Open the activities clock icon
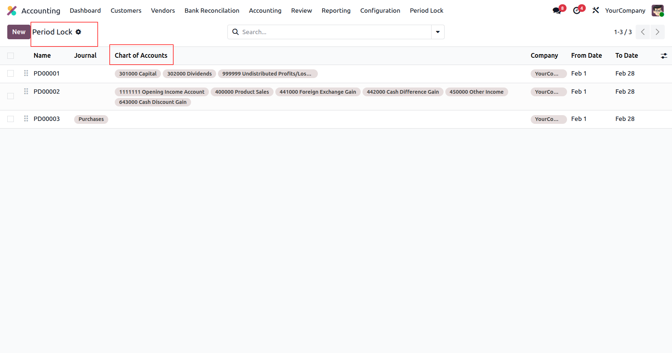The width and height of the screenshot is (672, 353). (576, 11)
